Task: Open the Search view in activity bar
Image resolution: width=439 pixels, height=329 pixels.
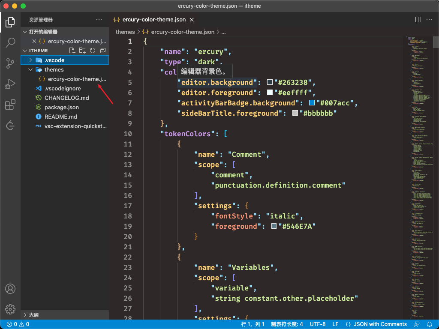Action: click(x=10, y=42)
